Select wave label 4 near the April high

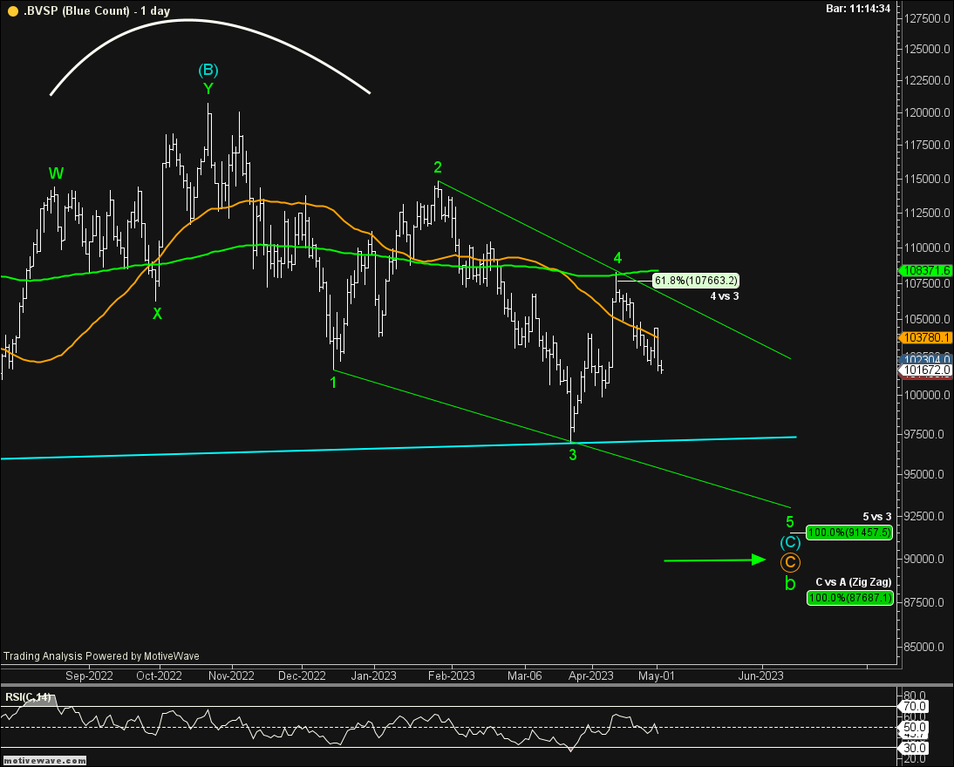coord(617,257)
